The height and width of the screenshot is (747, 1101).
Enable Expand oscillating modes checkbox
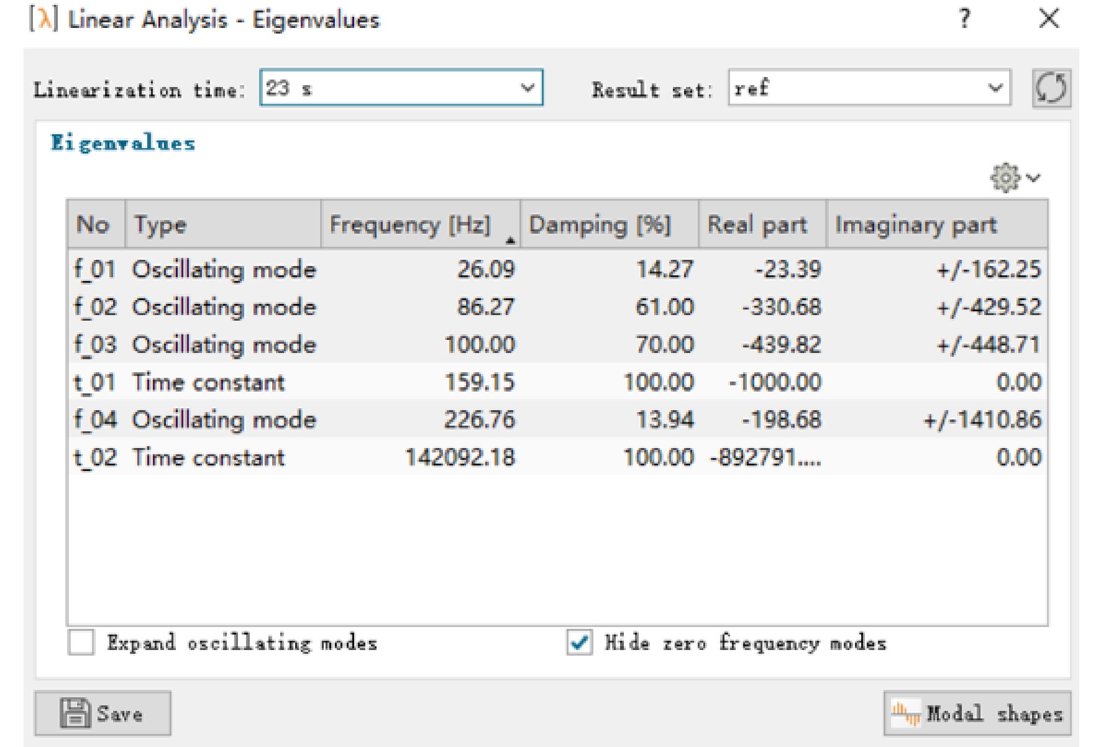click(x=81, y=642)
